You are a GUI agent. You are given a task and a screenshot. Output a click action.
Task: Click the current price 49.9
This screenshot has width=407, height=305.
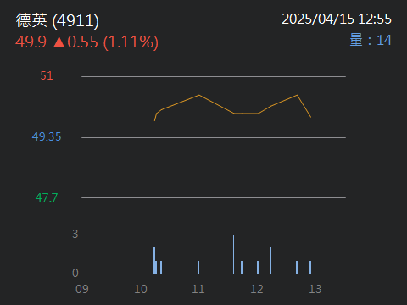click(31, 42)
